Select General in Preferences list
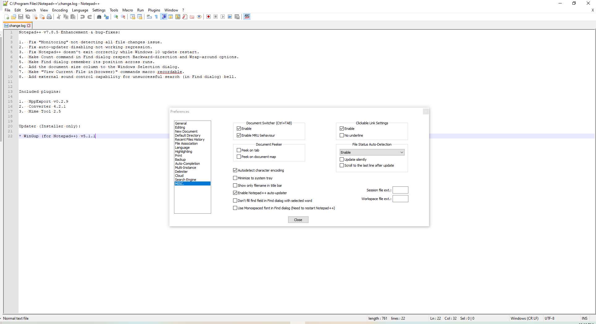596x324 pixels. pos(192,123)
